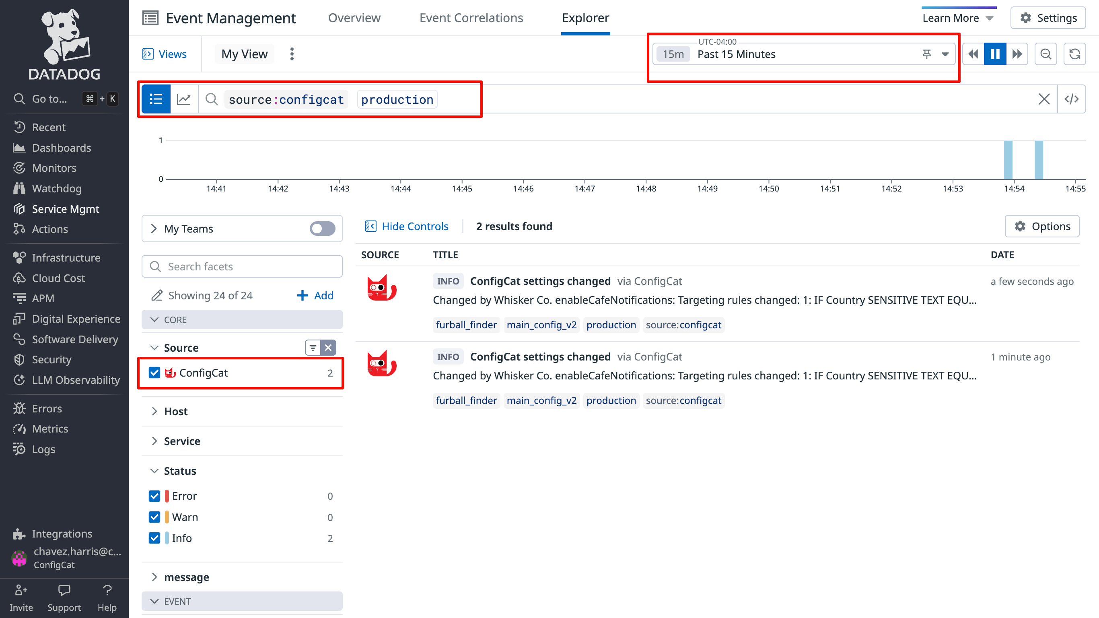This screenshot has width=1099, height=618.
Task: Open the Overview tab
Action: [x=354, y=17]
